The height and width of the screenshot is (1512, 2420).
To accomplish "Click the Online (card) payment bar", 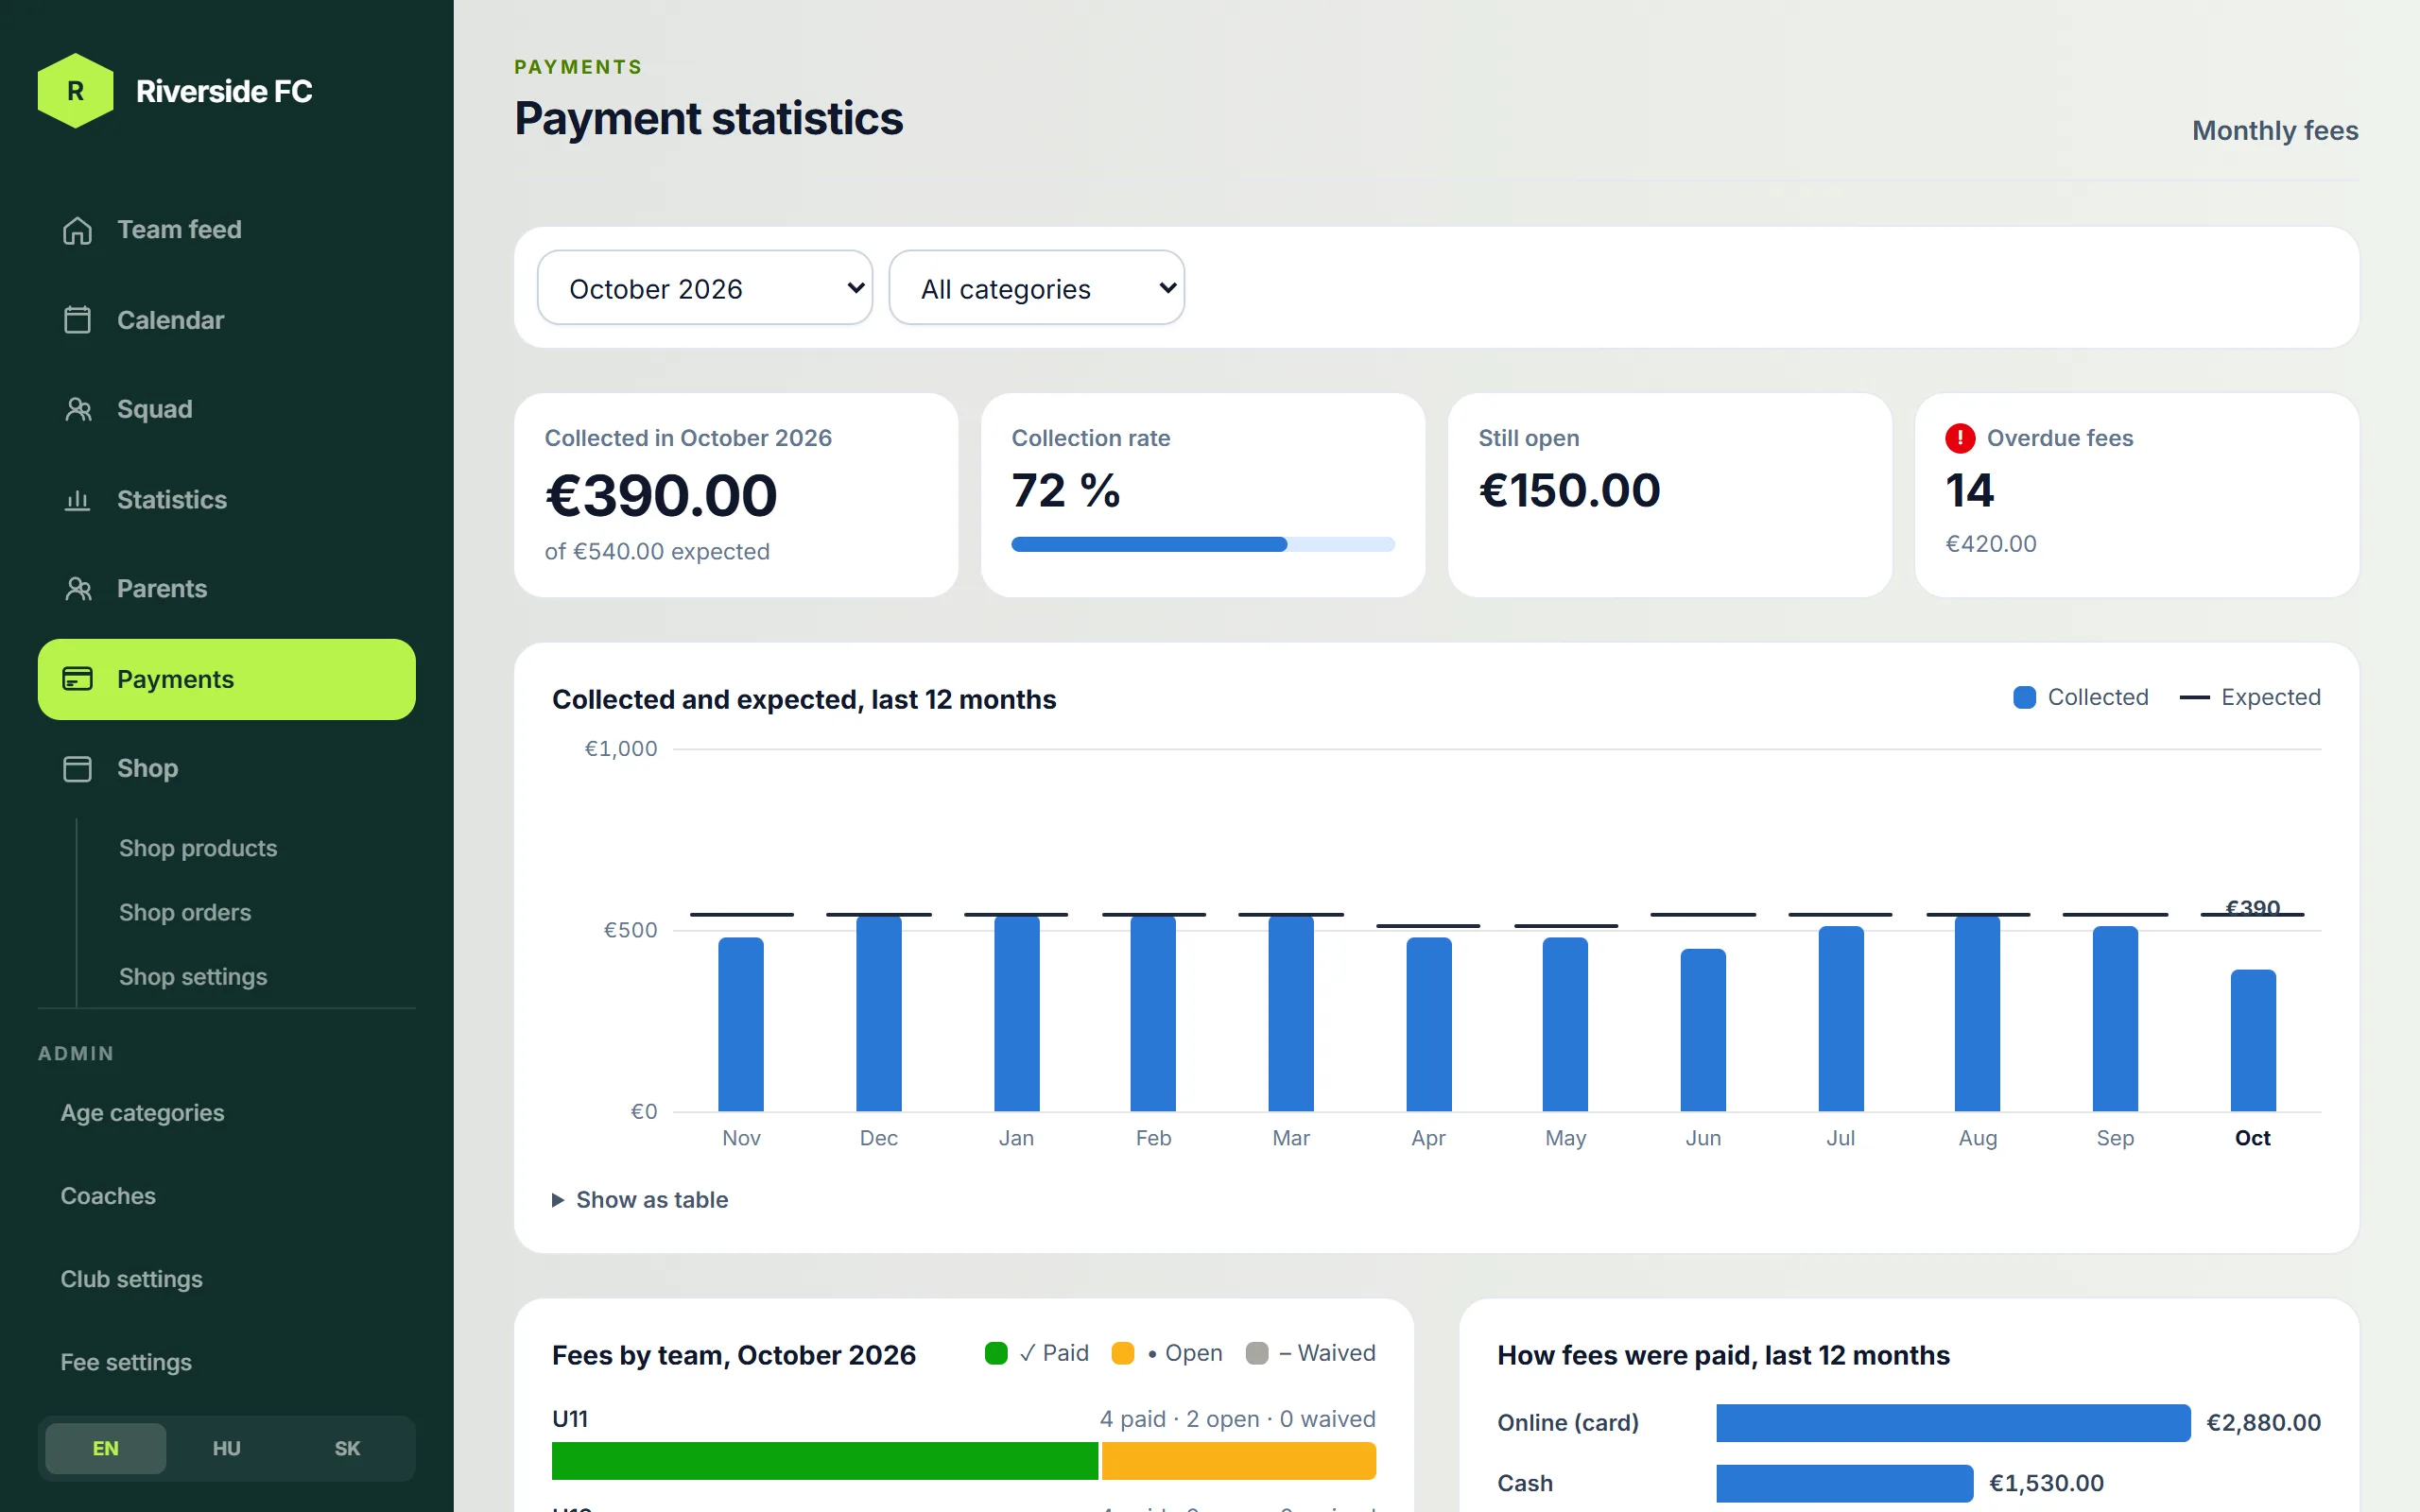I will click(x=1953, y=1422).
